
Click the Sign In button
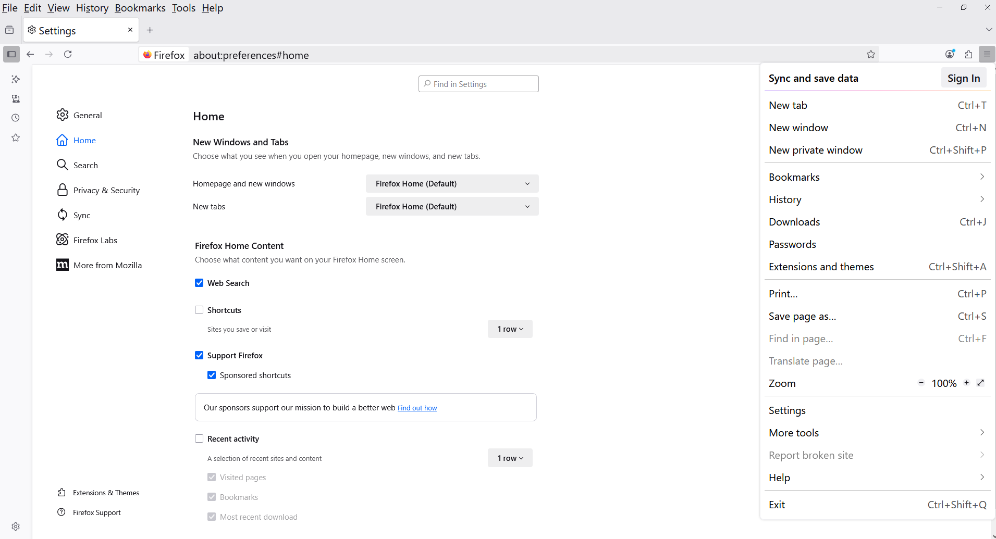tap(963, 78)
